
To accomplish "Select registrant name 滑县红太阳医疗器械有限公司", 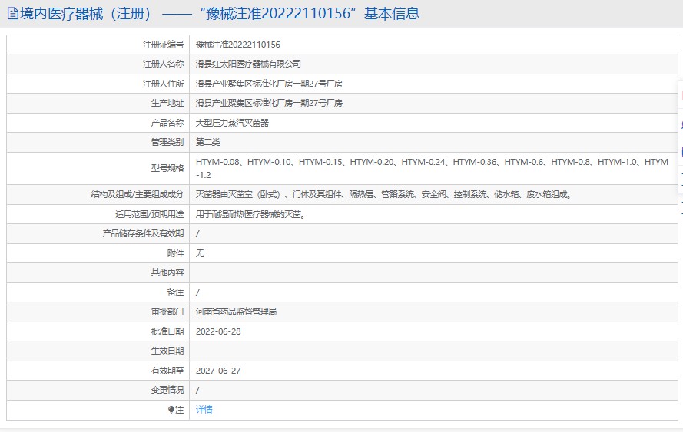I will [248, 64].
